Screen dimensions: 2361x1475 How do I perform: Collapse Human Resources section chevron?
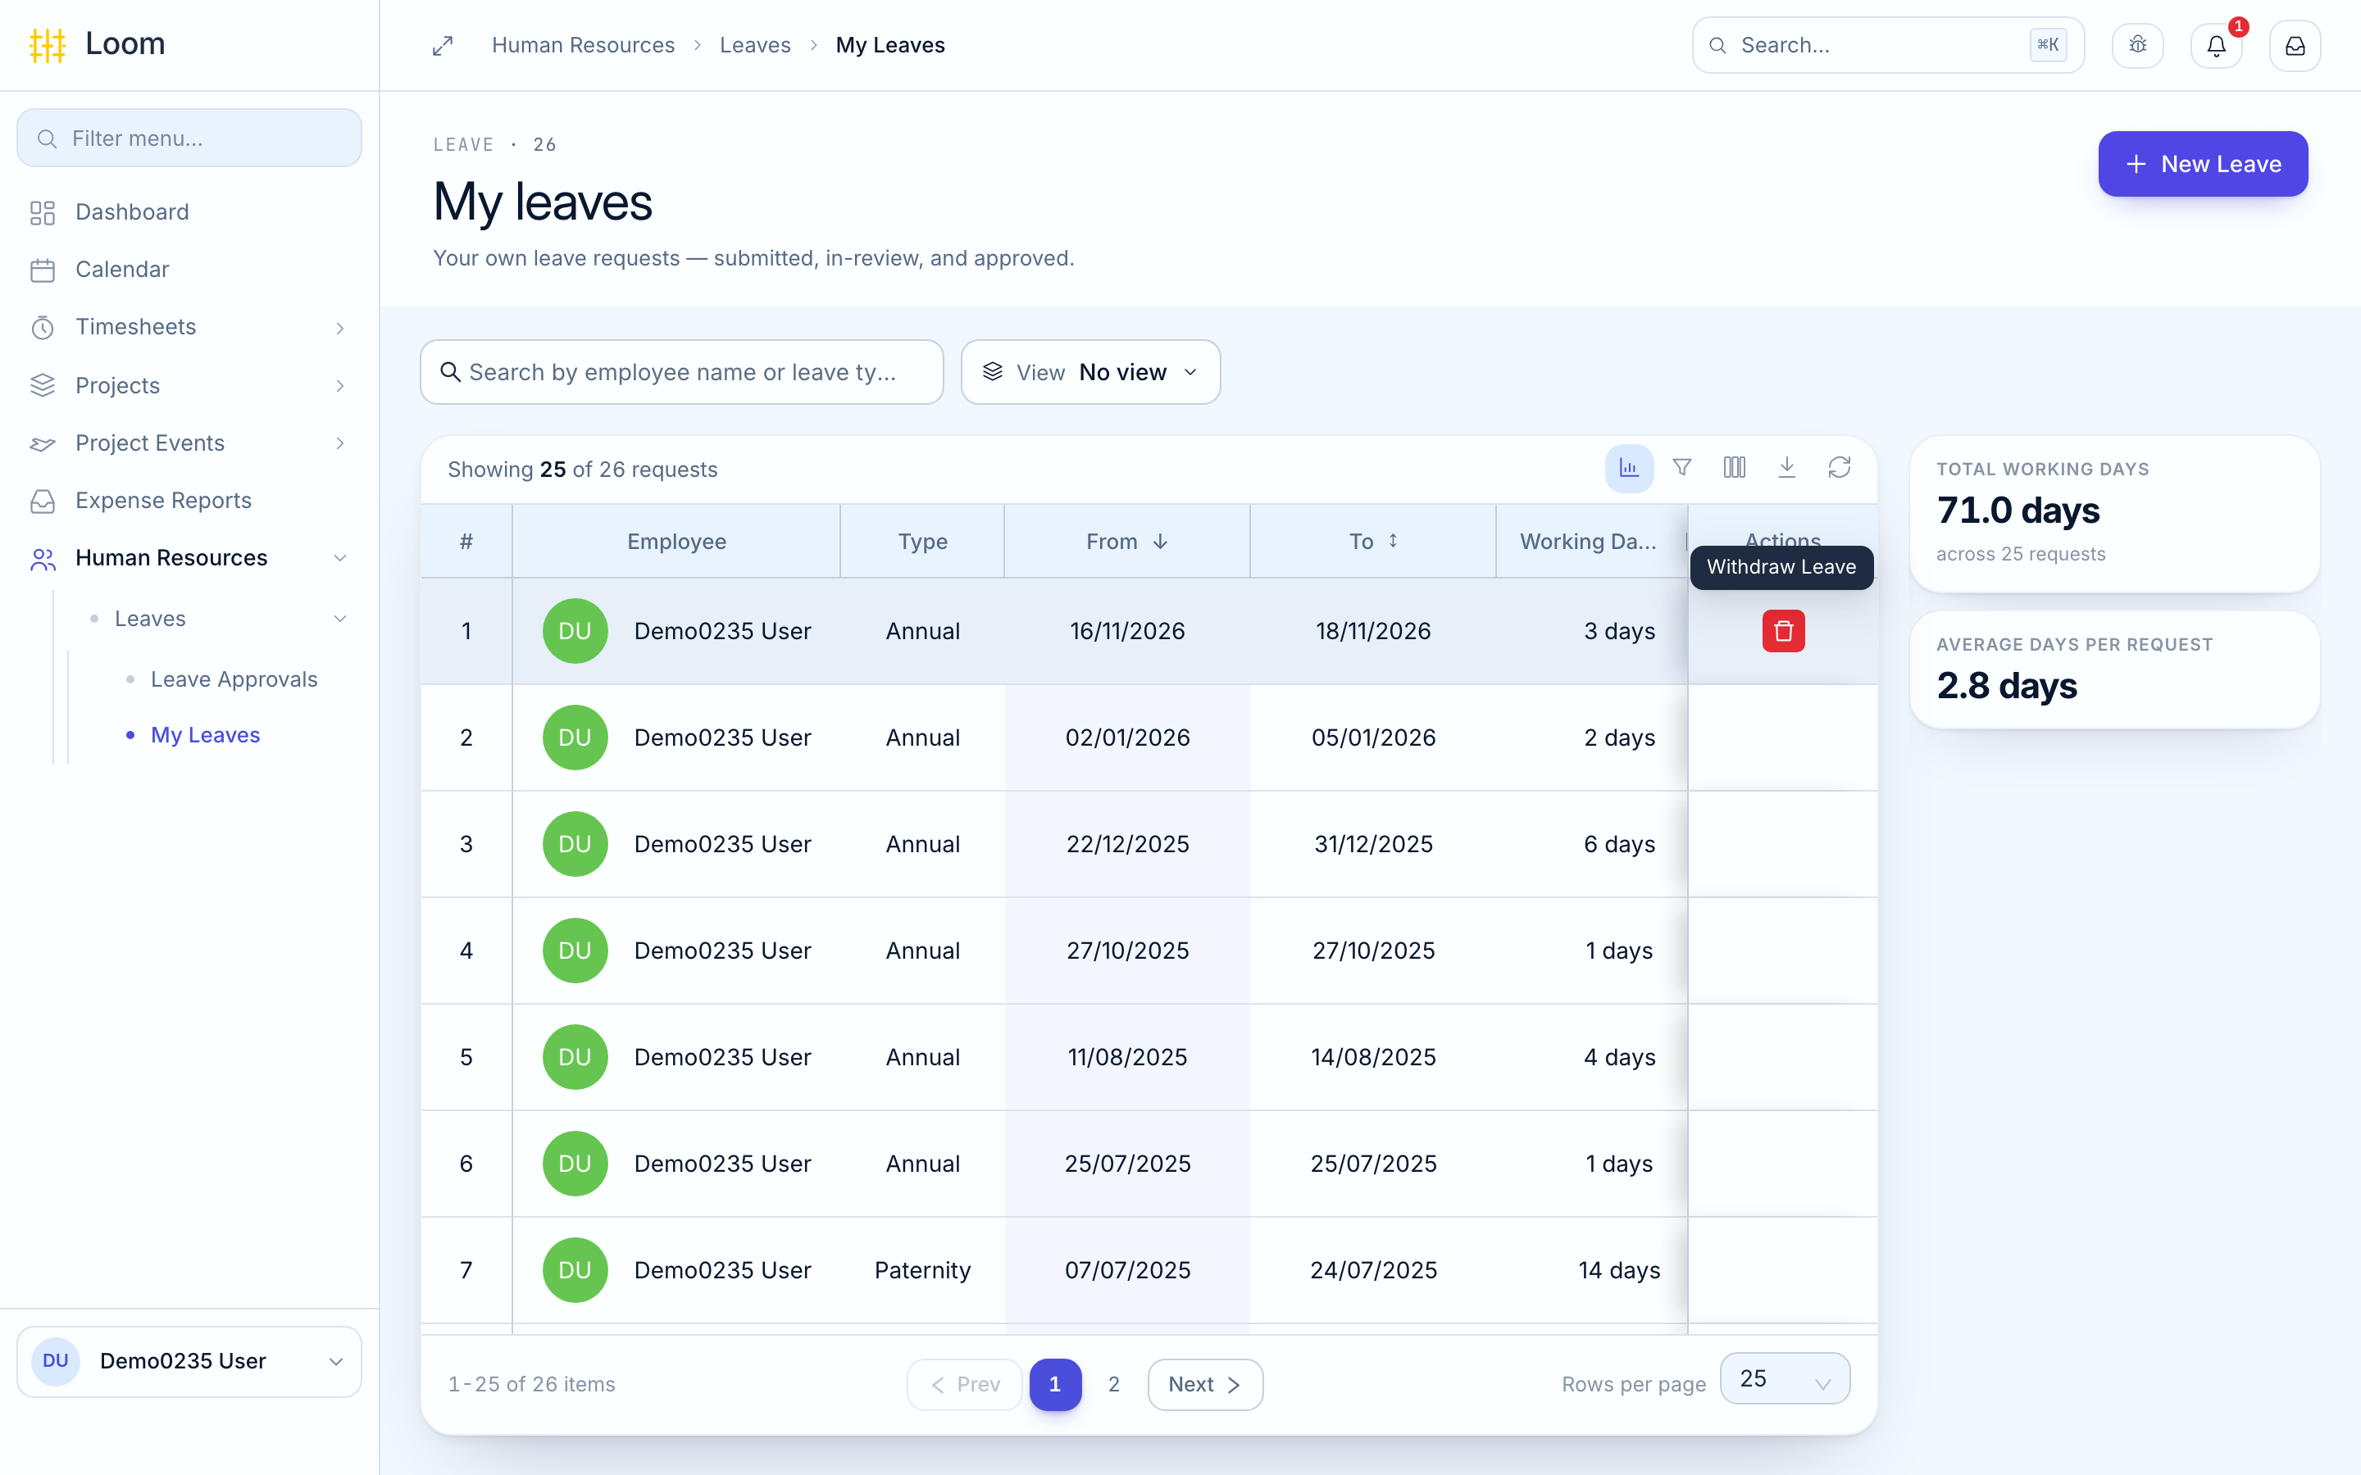(339, 558)
